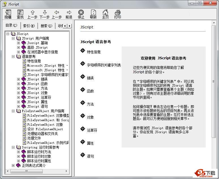Click the tab strip left scroll arrow
219x179 pixels.
pos(65,26)
